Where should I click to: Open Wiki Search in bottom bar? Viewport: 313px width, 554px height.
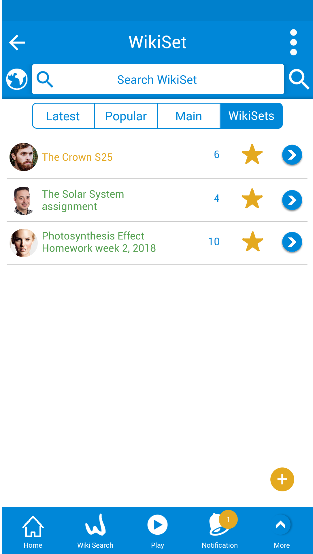[x=95, y=531]
